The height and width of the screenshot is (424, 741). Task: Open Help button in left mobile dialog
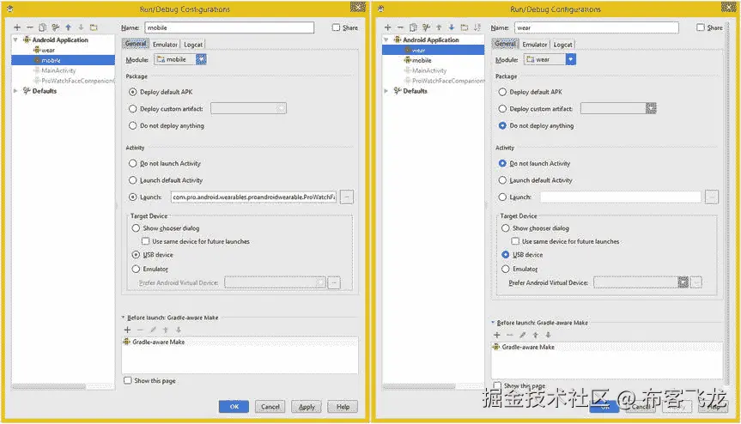pos(343,407)
